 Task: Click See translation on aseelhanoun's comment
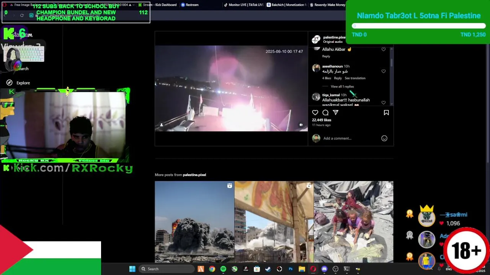pos(355,78)
